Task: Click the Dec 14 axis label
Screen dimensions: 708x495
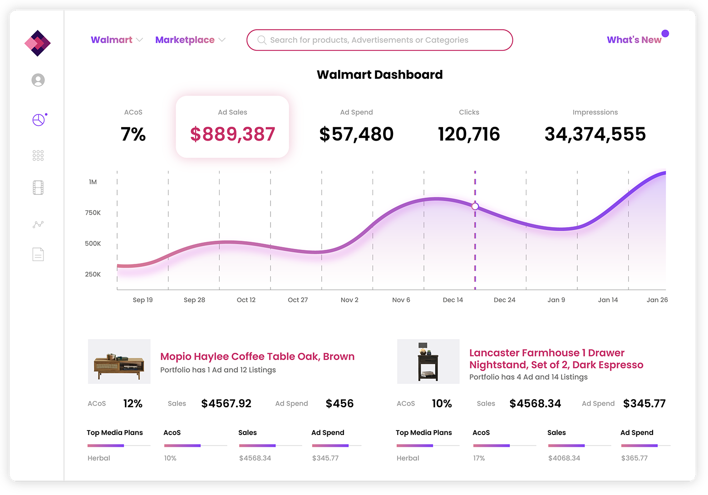Action: 453,300
